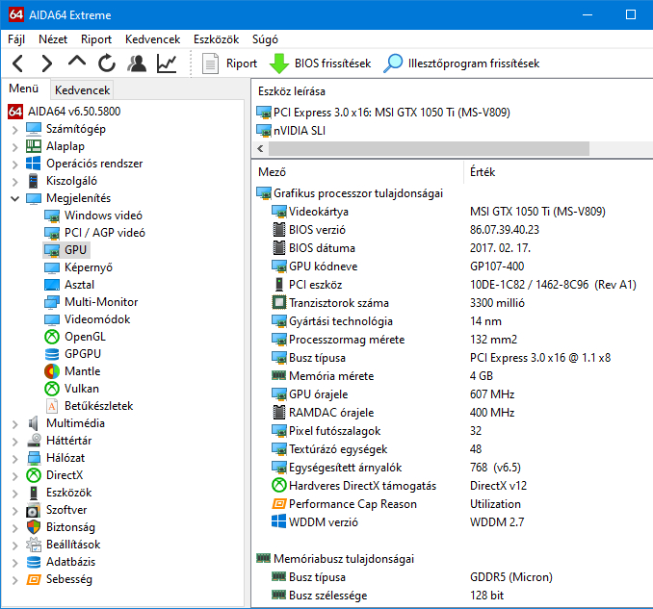653x609 pixels.
Task: Open Illesztőprogram frissítések
Action: pyautogui.click(x=461, y=63)
